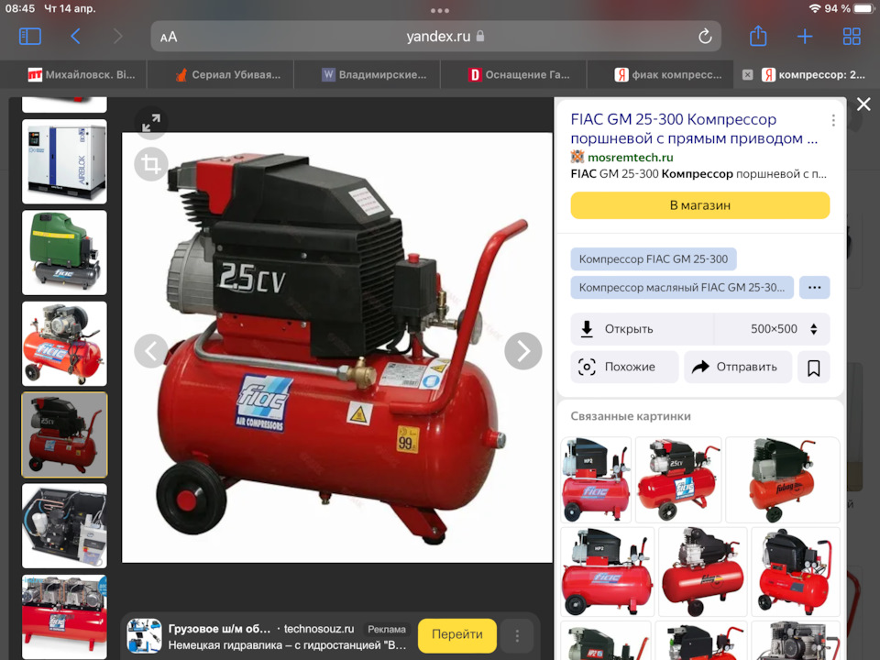Reload the yandex.ru page
The image size is (880, 660).
[705, 37]
